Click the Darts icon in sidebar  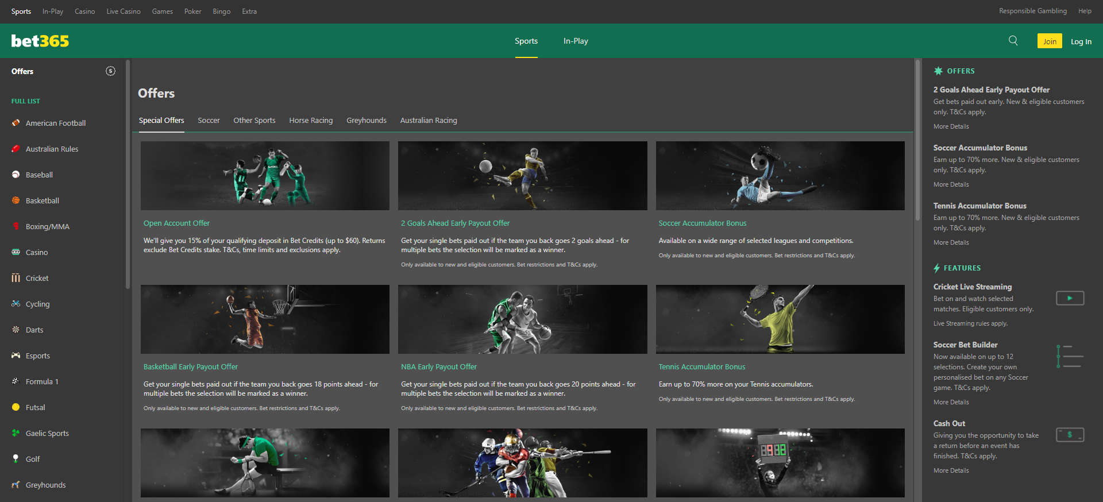[x=16, y=330]
